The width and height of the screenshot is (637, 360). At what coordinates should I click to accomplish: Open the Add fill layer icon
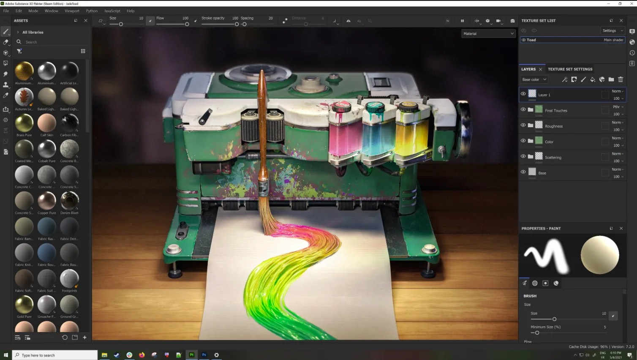[593, 79]
